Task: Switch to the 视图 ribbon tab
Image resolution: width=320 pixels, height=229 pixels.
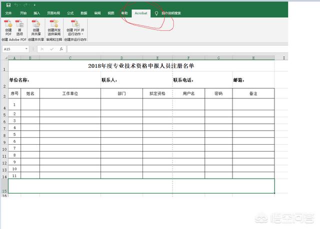Action: click(111, 13)
